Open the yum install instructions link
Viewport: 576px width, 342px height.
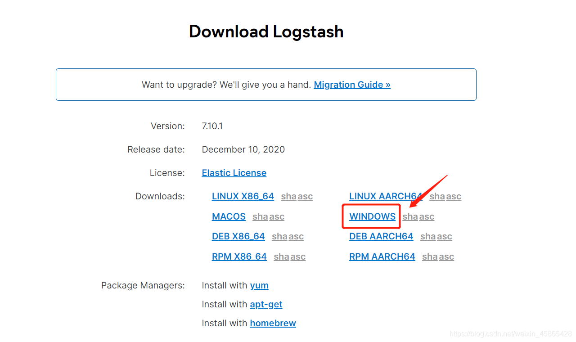click(x=259, y=285)
